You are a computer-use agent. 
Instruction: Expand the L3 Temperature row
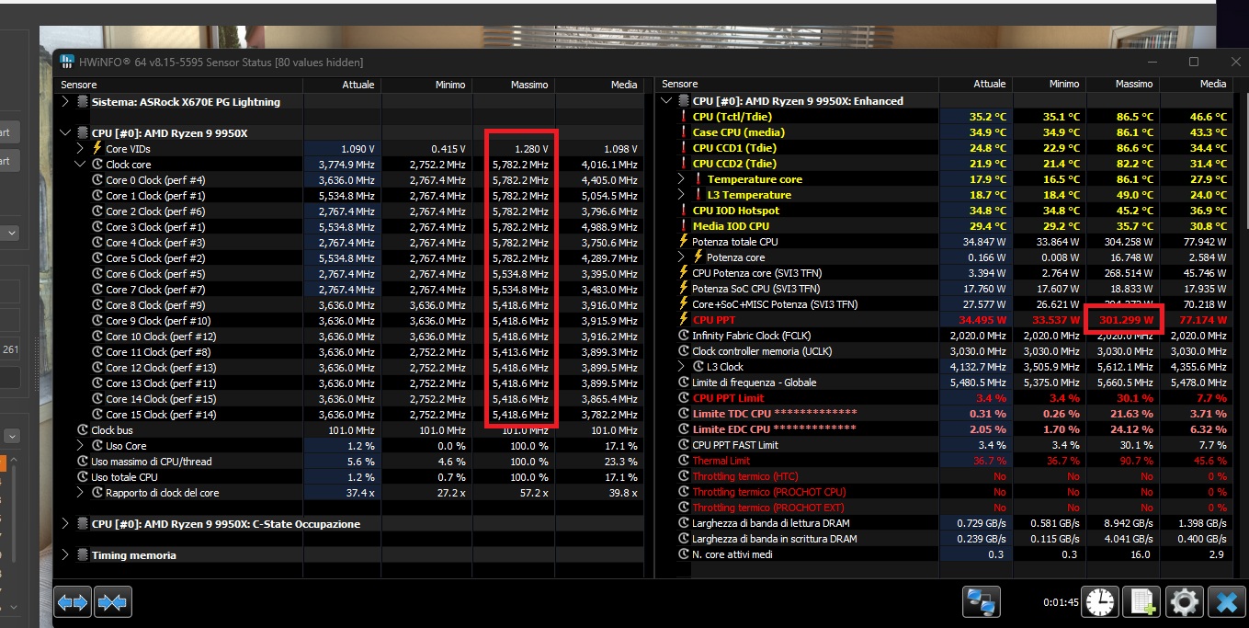click(681, 195)
